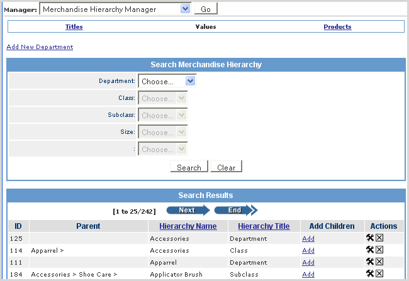409x281 pixels.
Task: Edit the Accessories class row ID 114
Action: [x=370, y=250]
